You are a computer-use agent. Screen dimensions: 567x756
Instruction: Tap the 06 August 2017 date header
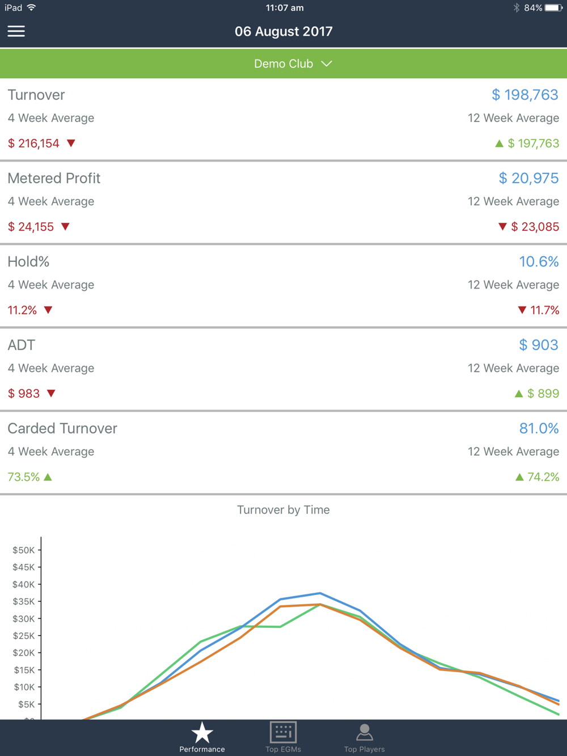283,31
